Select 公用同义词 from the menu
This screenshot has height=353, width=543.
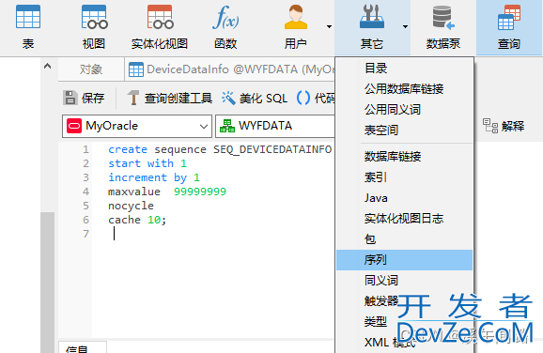tap(405, 110)
